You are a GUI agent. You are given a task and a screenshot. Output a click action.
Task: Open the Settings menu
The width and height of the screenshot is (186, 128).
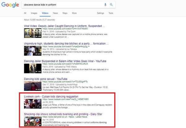click(100, 13)
